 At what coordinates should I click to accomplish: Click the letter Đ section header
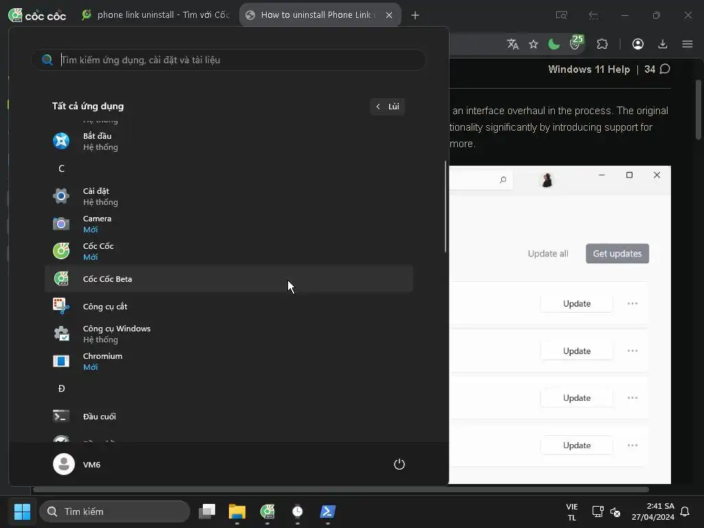[61, 389]
